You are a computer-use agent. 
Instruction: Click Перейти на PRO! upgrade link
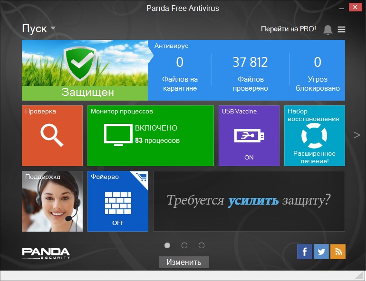pos(289,29)
